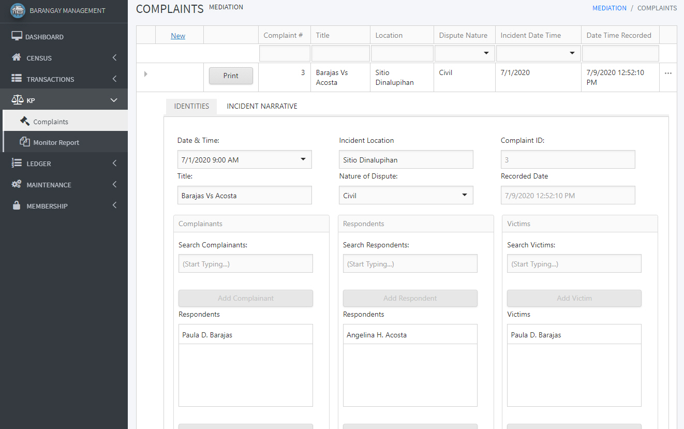Select Angelina H. Acosta in respondents list
Viewport: 684px width, 429px height.
[x=410, y=335]
